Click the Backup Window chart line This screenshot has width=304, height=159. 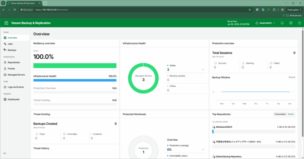click(255, 92)
